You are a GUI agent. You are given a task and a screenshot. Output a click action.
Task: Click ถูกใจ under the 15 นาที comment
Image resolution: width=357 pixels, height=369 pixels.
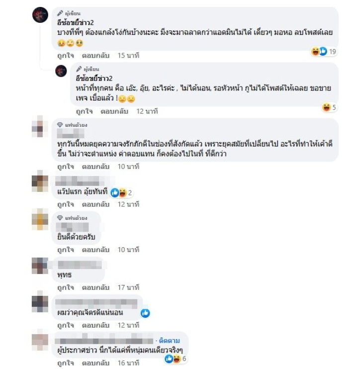66,56
